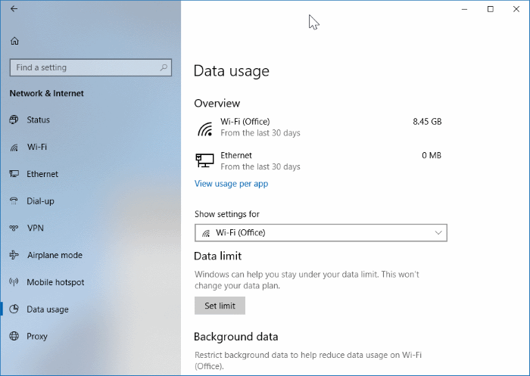Click the Mobile hotspot antenna icon
530x376 pixels.
(14, 281)
